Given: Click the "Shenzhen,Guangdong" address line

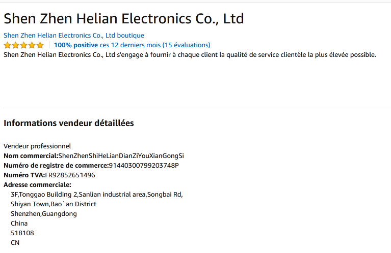Looking at the screenshot, I should pyautogui.click(x=44, y=214).
